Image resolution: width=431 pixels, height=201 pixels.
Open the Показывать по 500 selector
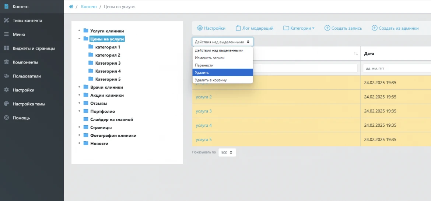[x=227, y=152]
